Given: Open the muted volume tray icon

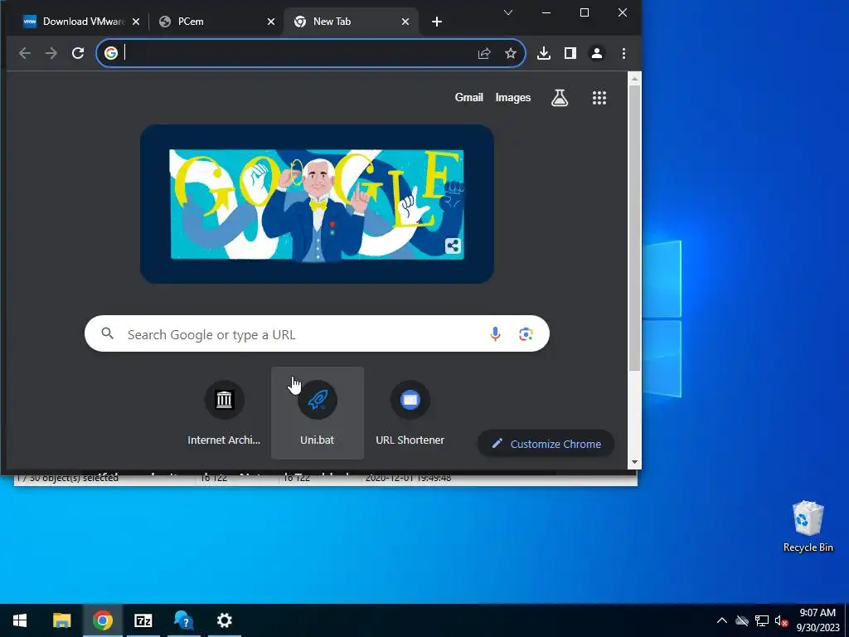Looking at the screenshot, I should pyautogui.click(x=781, y=620).
